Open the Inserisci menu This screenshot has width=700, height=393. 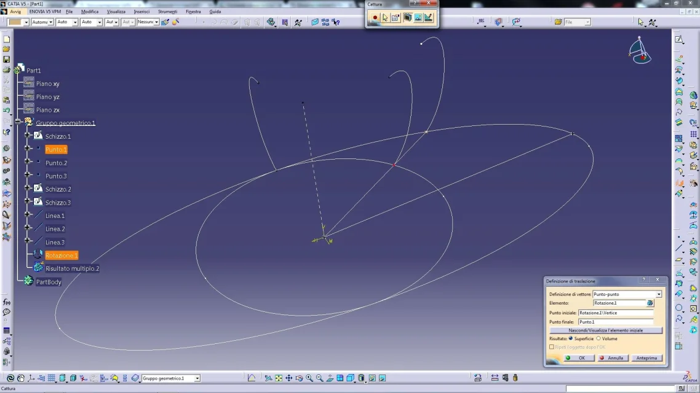[141, 12]
